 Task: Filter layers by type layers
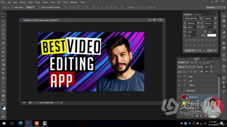click(x=200, y=63)
